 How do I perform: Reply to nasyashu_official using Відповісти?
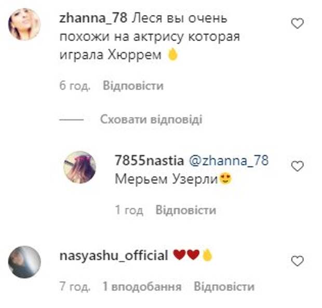(224, 286)
